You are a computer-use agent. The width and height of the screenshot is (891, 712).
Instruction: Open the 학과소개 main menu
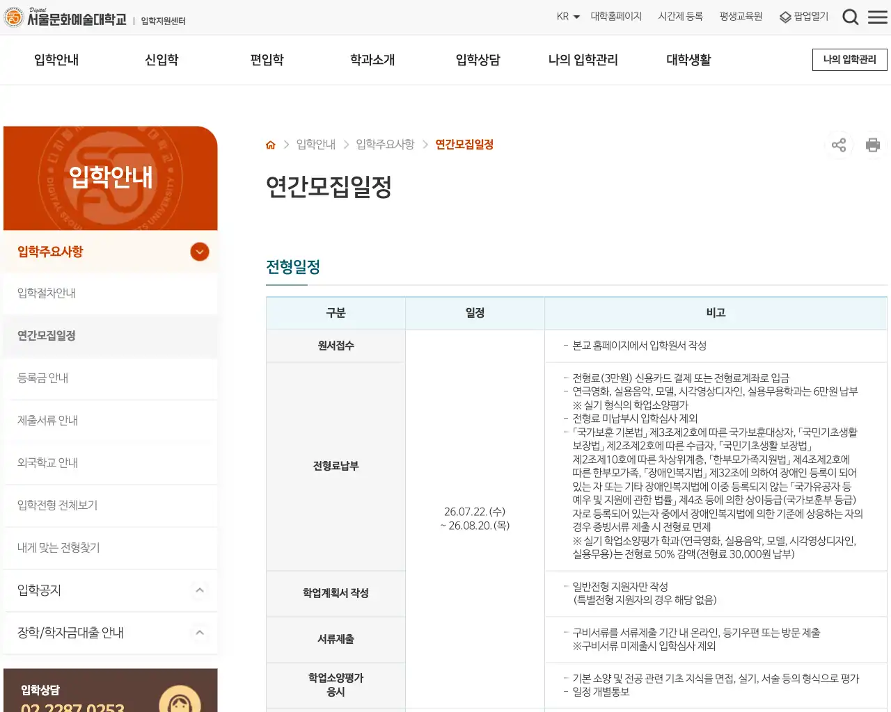pos(372,60)
